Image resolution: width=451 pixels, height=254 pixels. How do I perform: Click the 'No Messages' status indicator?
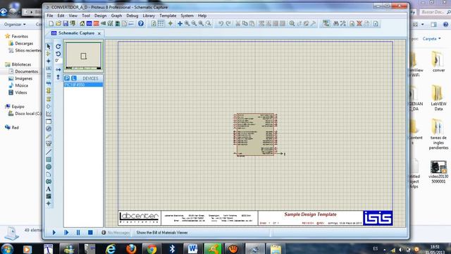[x=116, y=233]
